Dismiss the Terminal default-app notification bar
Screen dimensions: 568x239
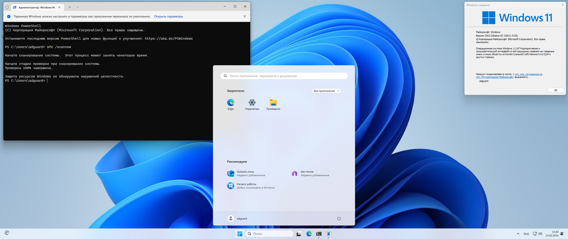click(245, 16)
